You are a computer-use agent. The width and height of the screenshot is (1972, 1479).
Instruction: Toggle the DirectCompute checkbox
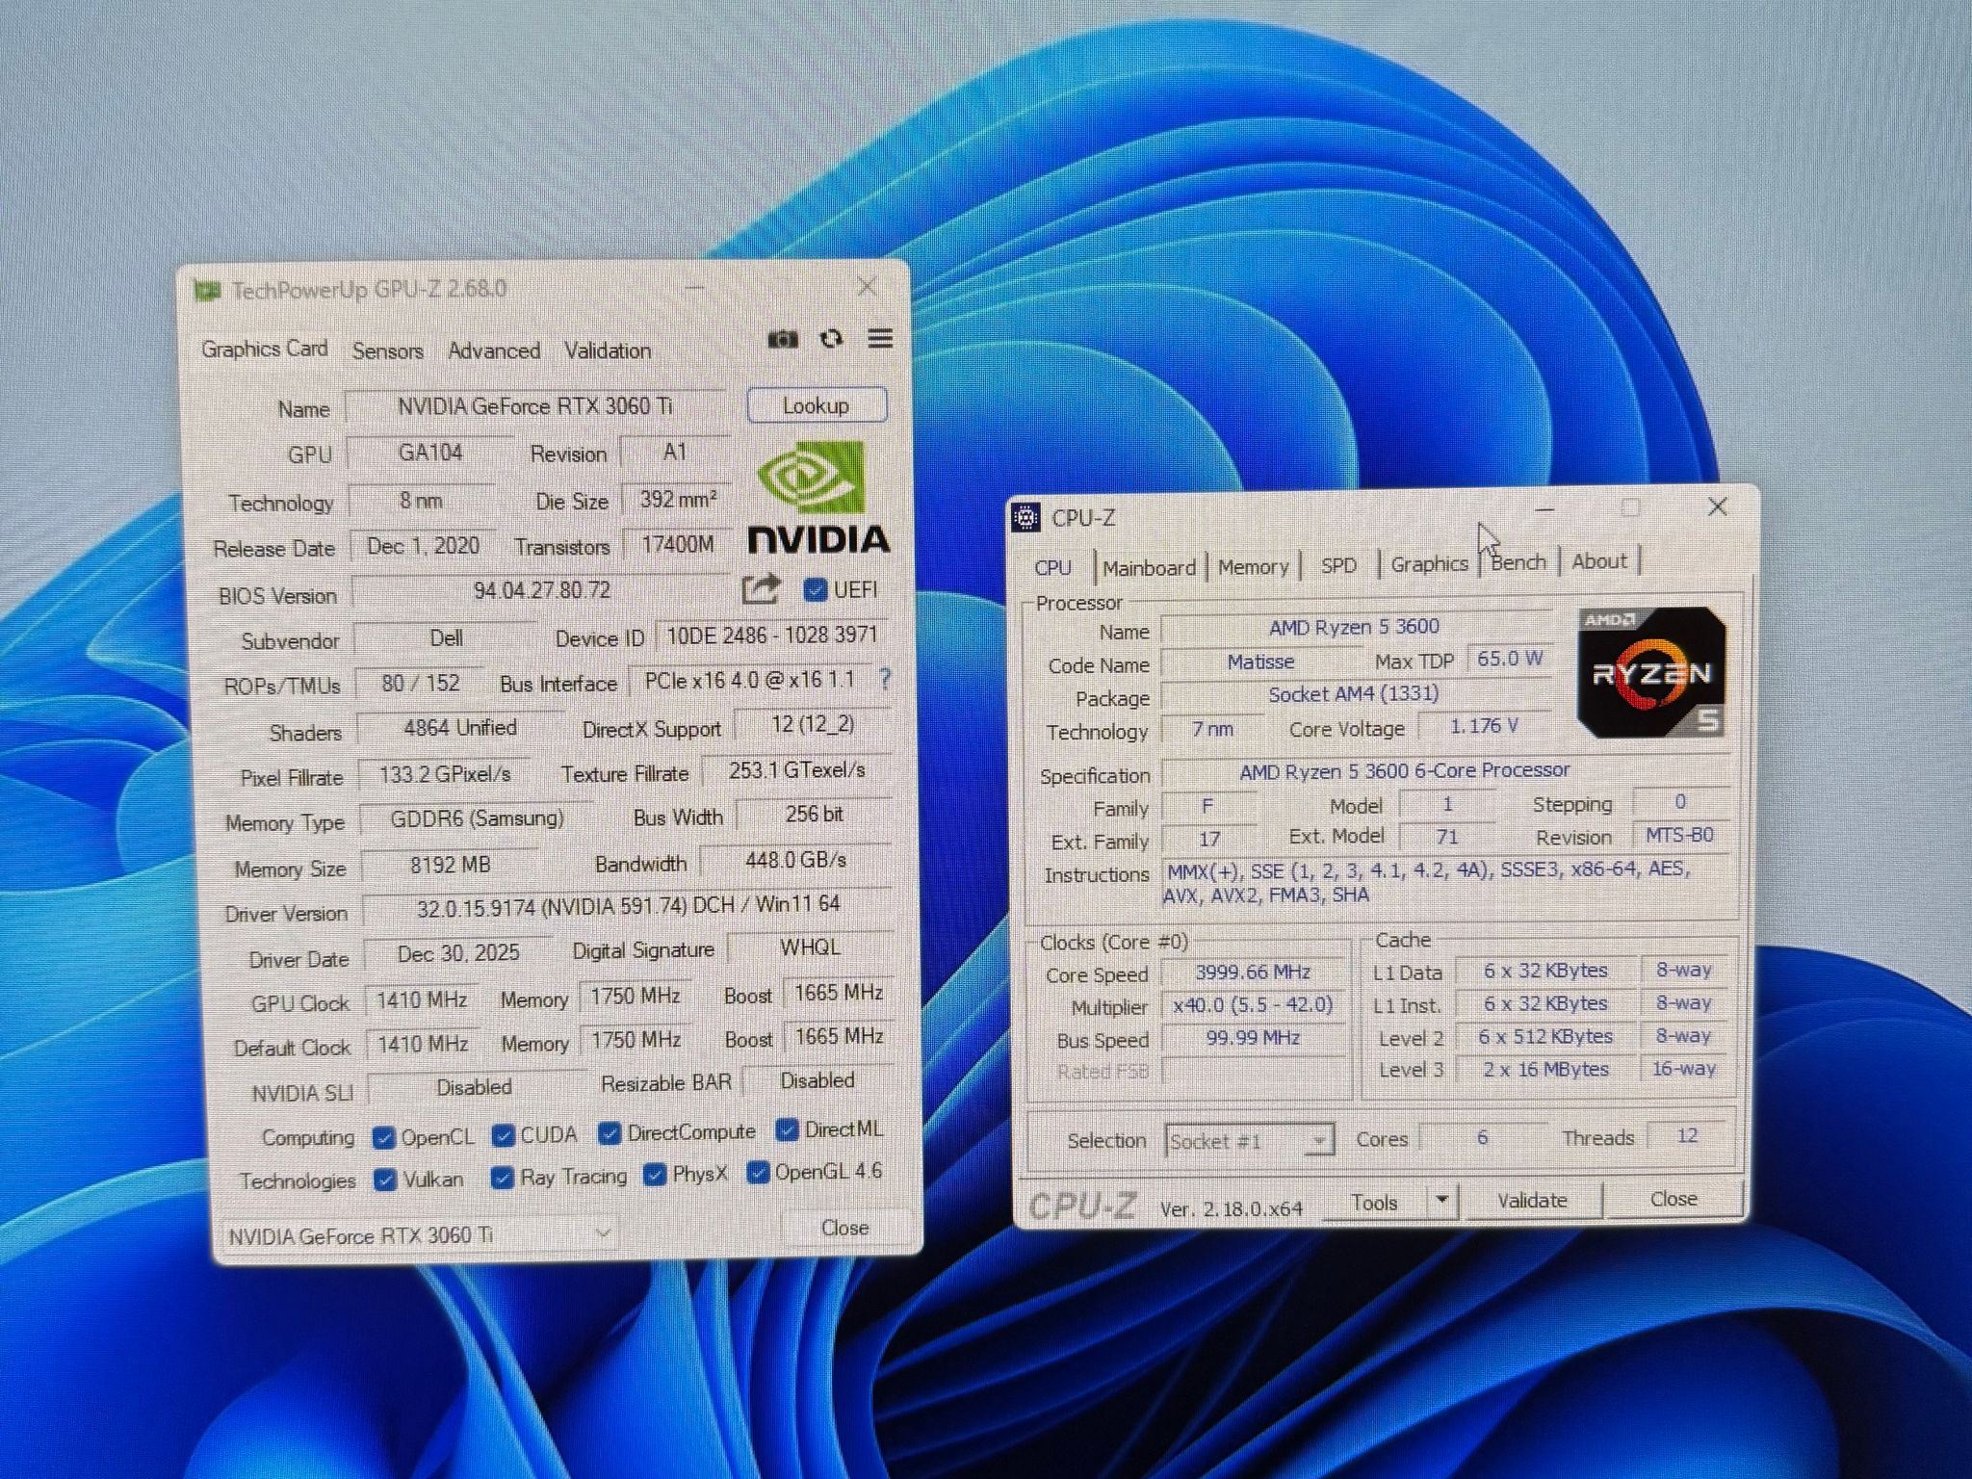(609, 1133)
